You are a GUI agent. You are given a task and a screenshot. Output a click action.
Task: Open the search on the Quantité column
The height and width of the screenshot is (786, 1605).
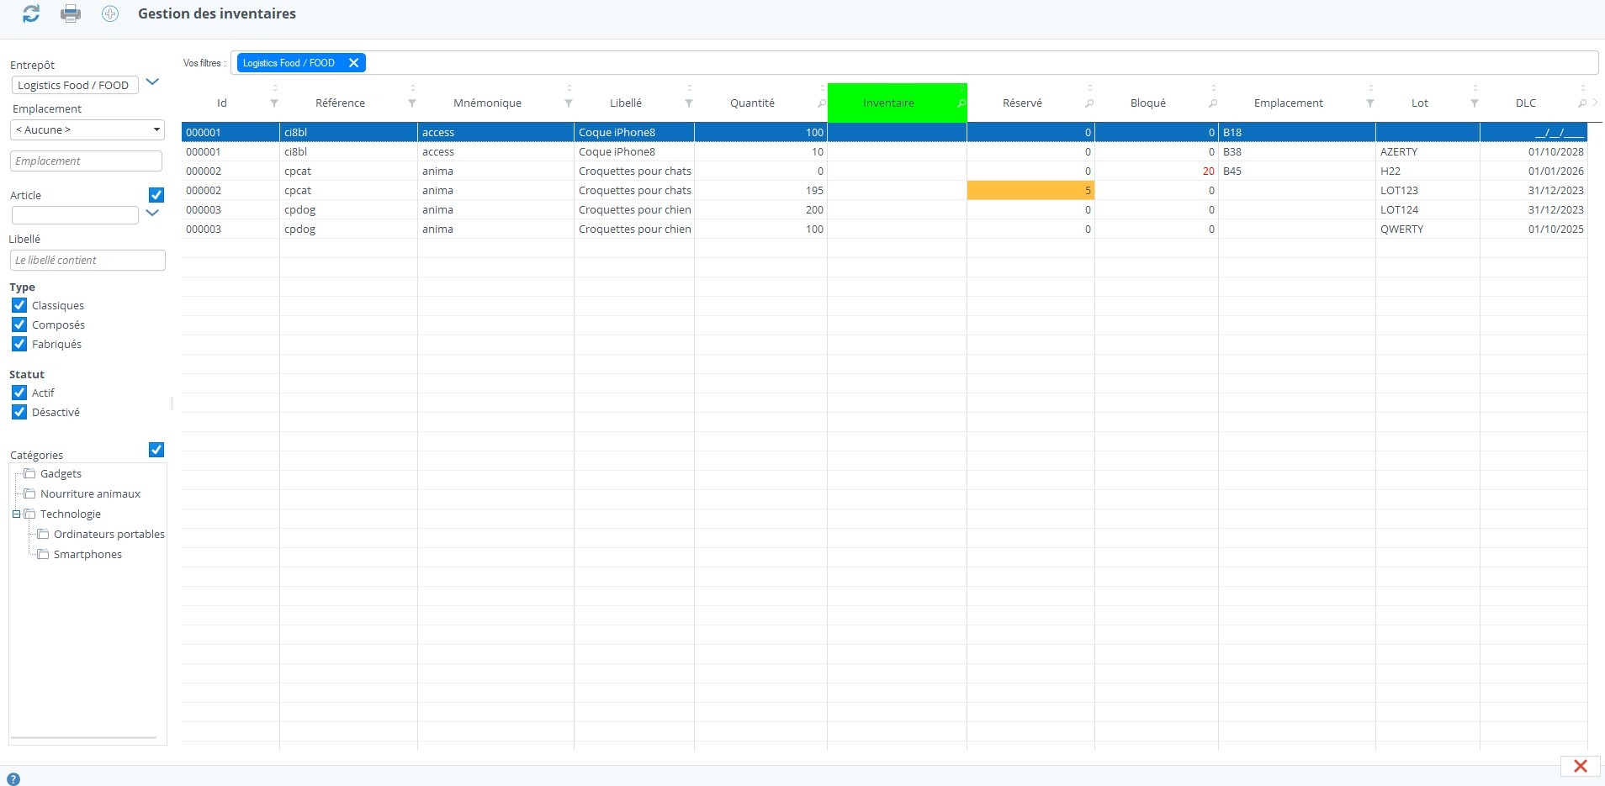pyautogui.click(x=820, y=103)
